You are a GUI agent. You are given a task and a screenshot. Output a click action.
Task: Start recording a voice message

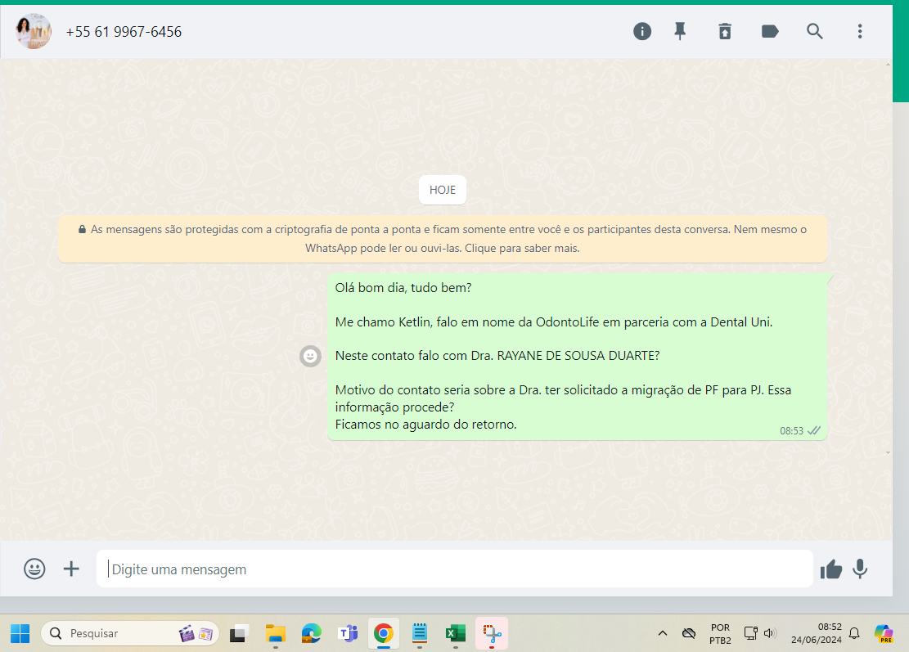click(860, 569)
